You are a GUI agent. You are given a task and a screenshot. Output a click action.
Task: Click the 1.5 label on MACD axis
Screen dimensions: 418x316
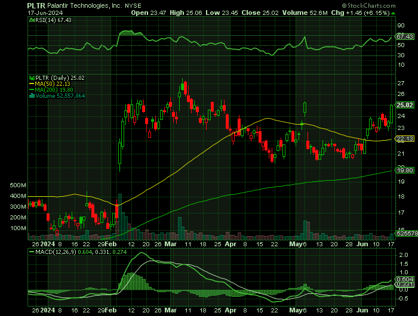[404, 264]
